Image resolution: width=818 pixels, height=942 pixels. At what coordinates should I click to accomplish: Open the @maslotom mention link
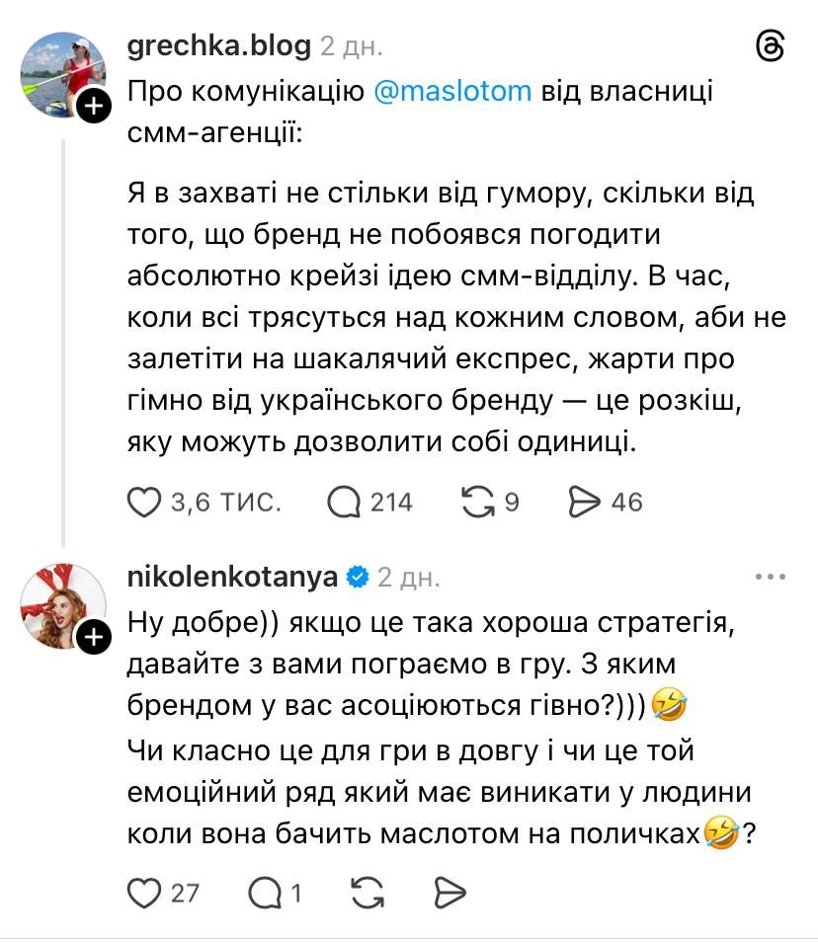tap(453, 92)
